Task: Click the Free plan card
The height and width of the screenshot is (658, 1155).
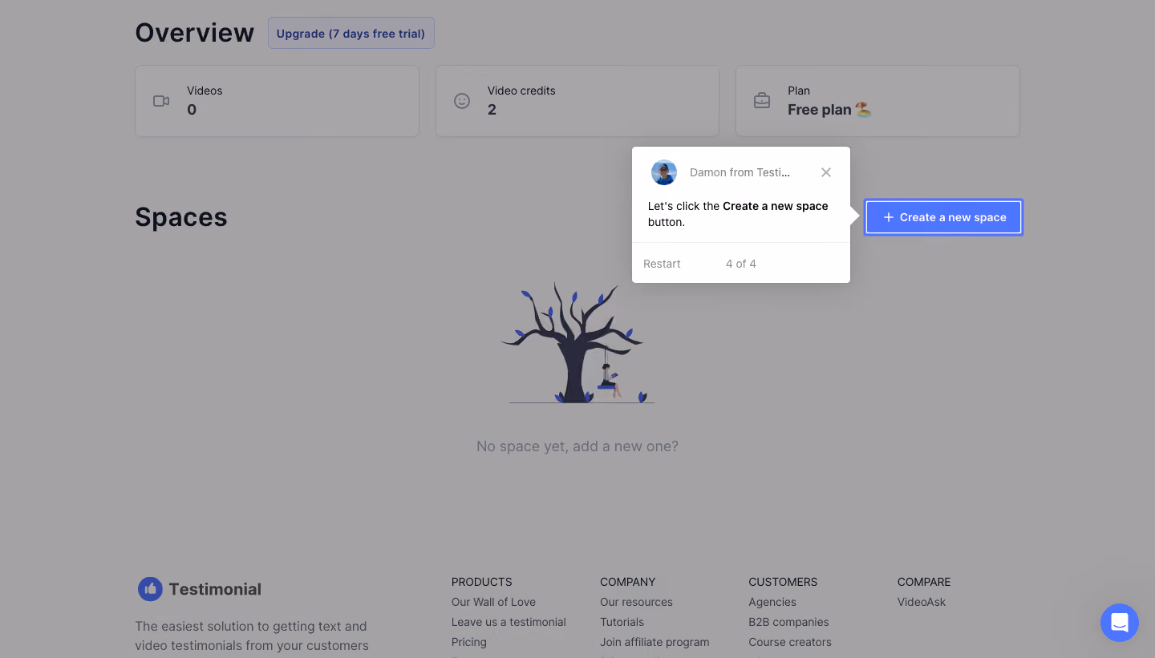Action: [x=877, y=101]
